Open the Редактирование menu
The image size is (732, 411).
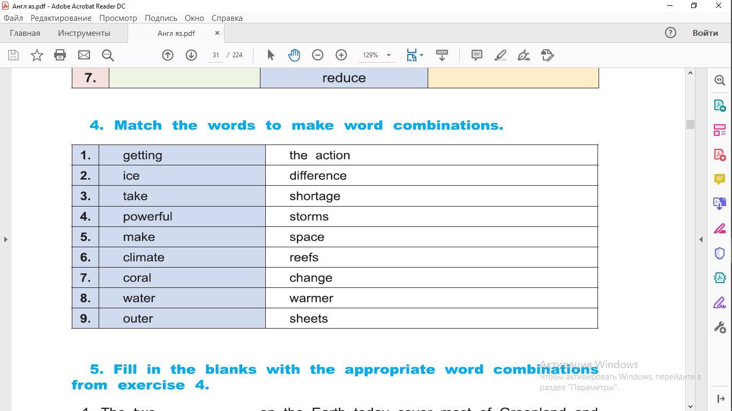click(x=61, y=18)
